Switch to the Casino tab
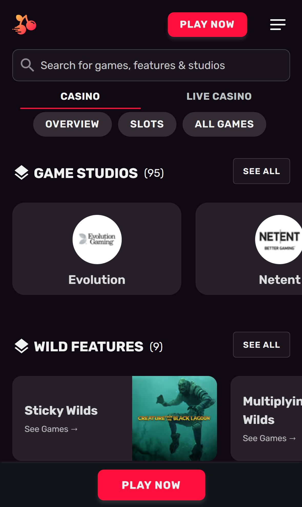302x507 pixels. 80,97
